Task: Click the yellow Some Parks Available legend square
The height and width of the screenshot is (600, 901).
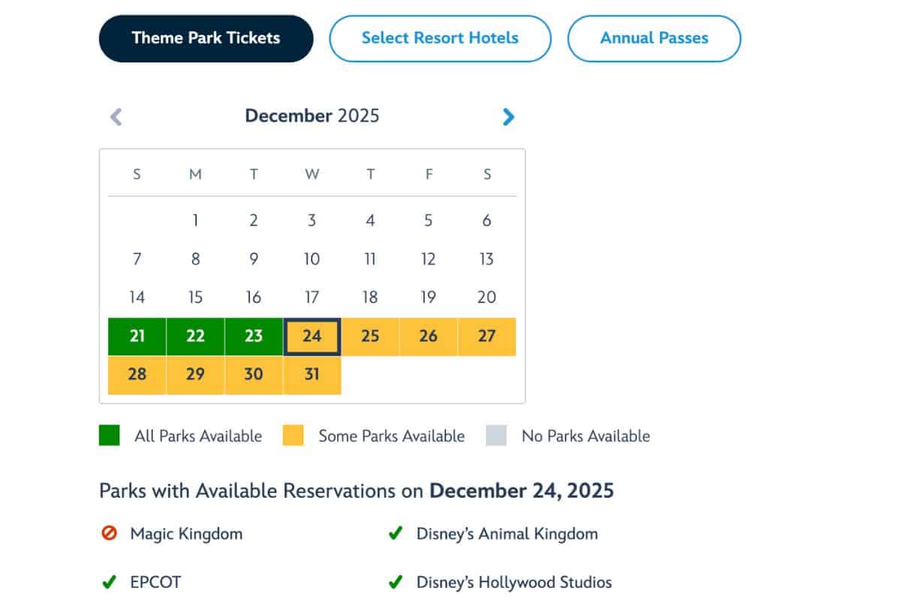Action: coord(294,435)
